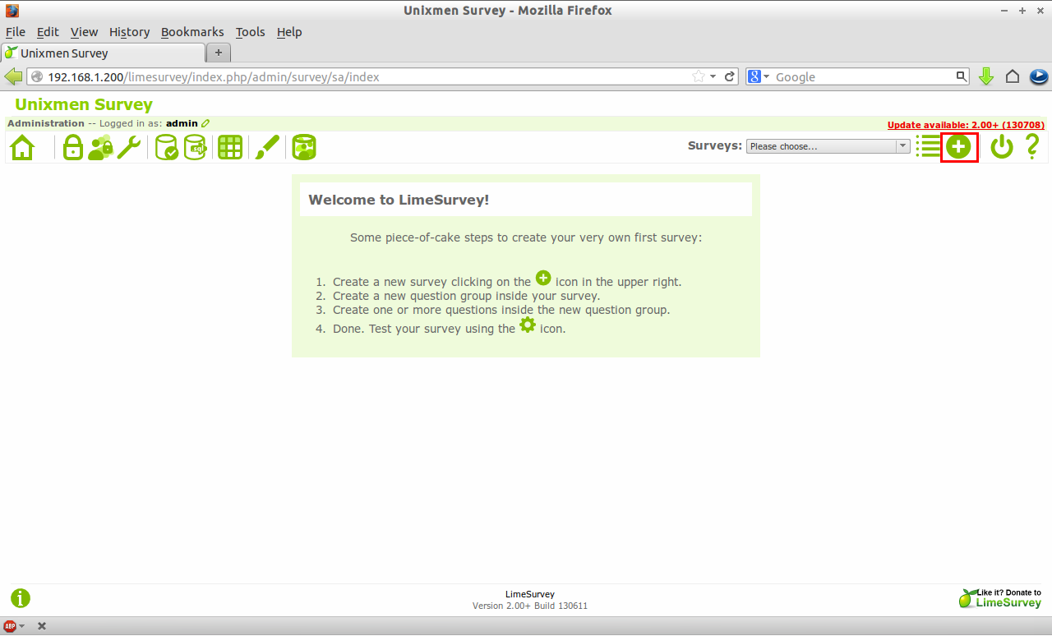
Task: Click the Donate to LimeSurvey logo link
Action: (x=1000, y=598)
